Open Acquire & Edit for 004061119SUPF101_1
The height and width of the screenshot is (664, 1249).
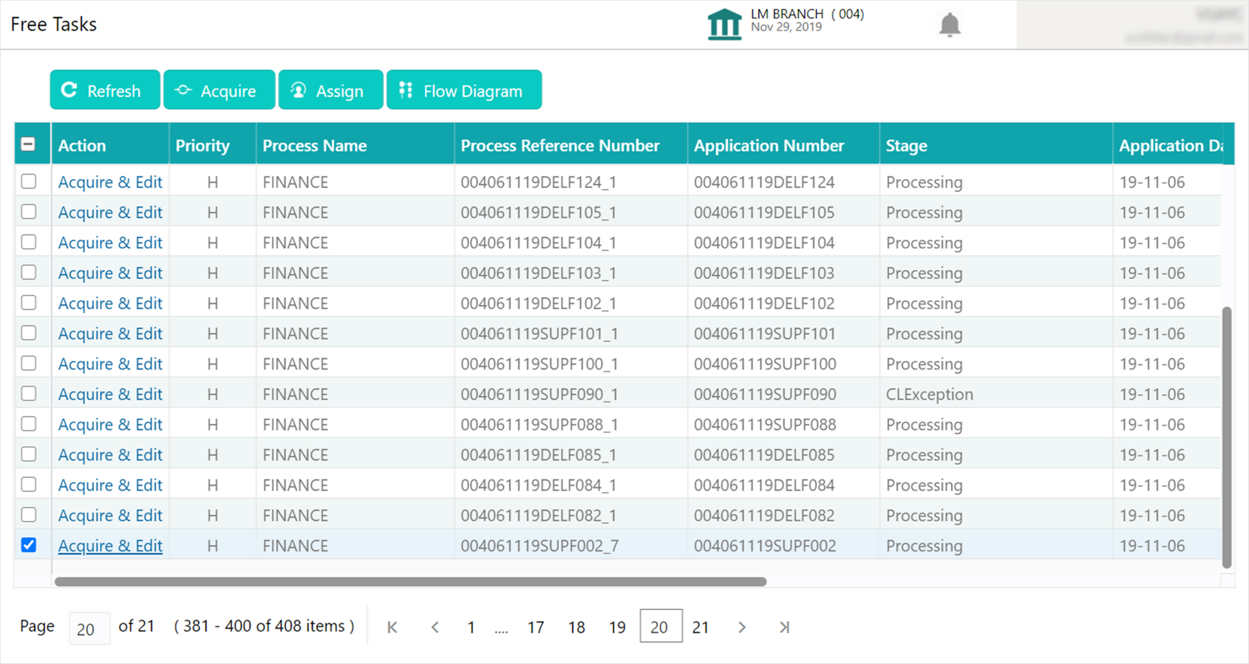pyautogui.click(x=110, y=334)
